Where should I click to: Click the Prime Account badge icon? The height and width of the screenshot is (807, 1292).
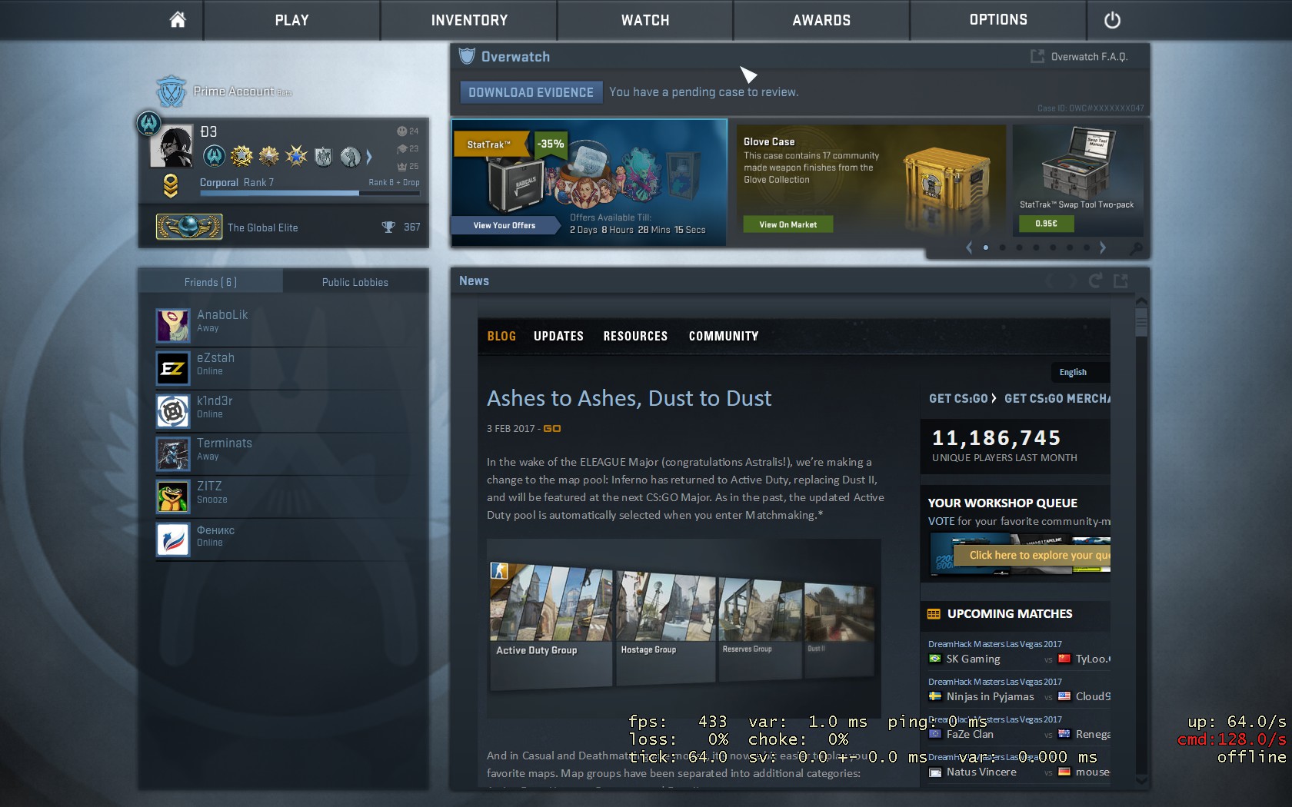click(171, 91)
